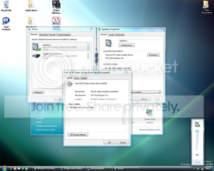
Task: Open the RIPT shortcut desktop icon
Action: 56,21
